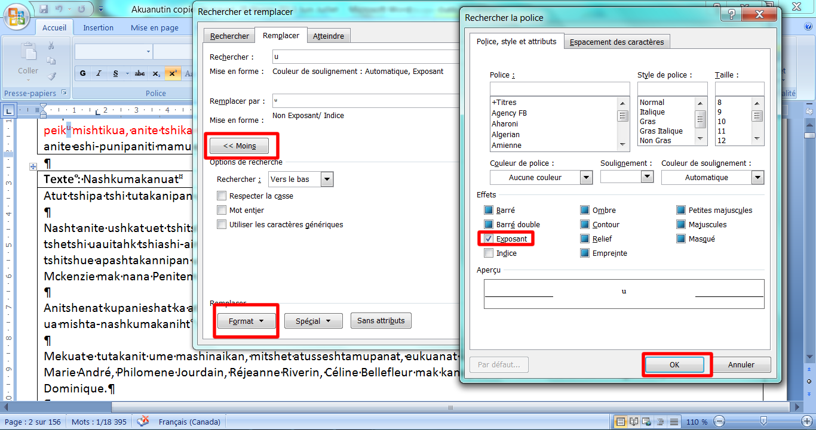
Task: Click the help question mark button
Action: [732, 15]
